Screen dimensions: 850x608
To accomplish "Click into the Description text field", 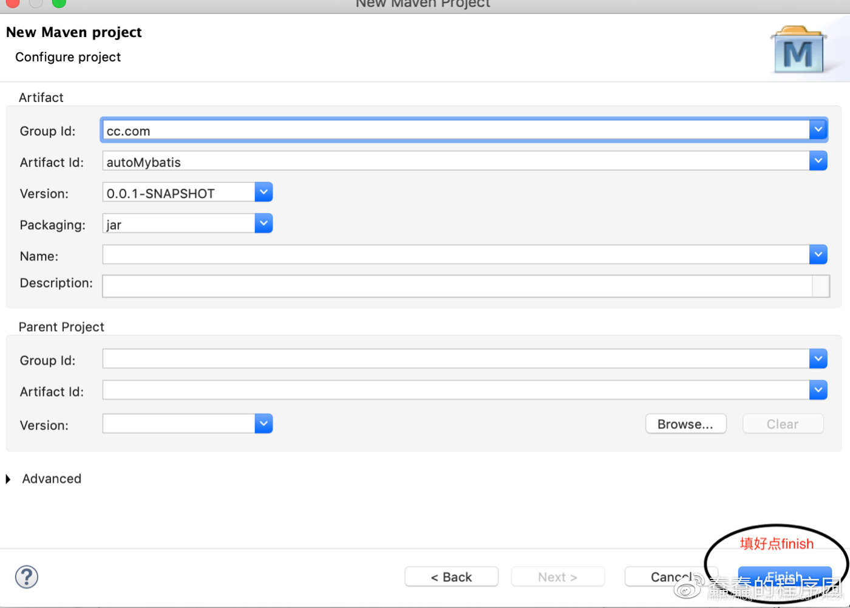I will (x=455, y=286).
